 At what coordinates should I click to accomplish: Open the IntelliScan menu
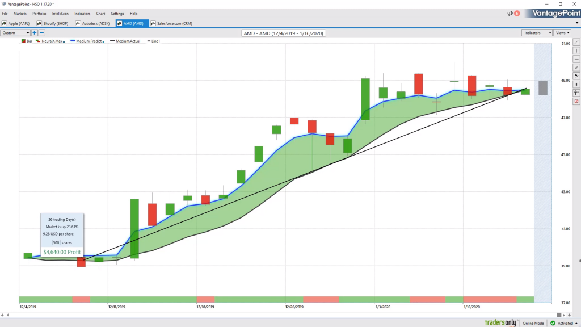(60, 14)
